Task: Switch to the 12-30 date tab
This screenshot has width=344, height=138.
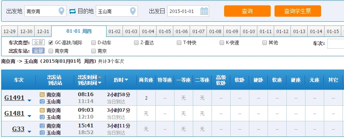Action: (x=26, y=32)
